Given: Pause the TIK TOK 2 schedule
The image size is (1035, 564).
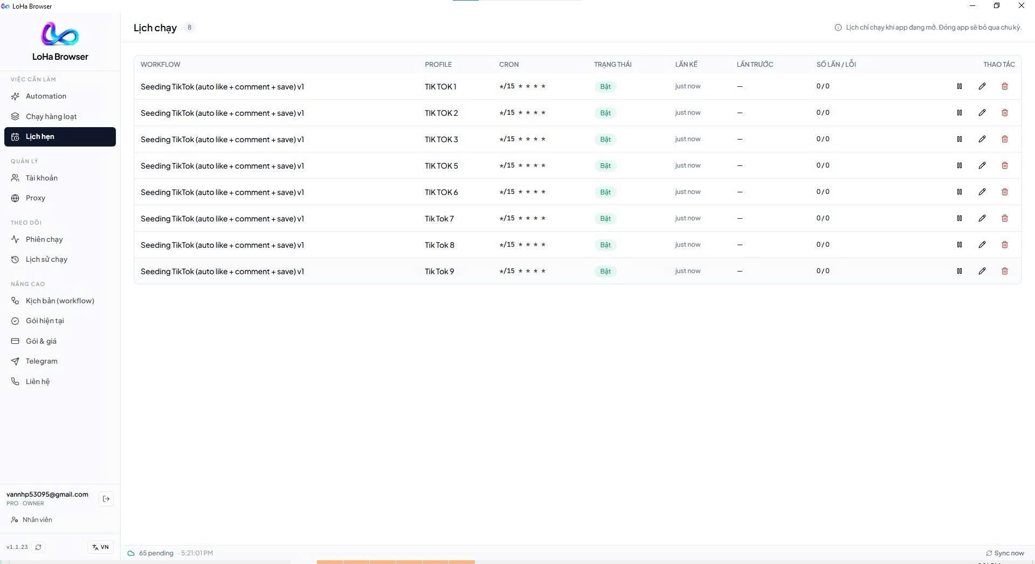Looking at the screenshot, I should tap(960, 113).
